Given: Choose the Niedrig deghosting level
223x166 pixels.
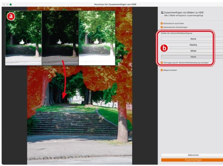Looking at the screenshot, I should pyautogui.click(x=192, y=45).
